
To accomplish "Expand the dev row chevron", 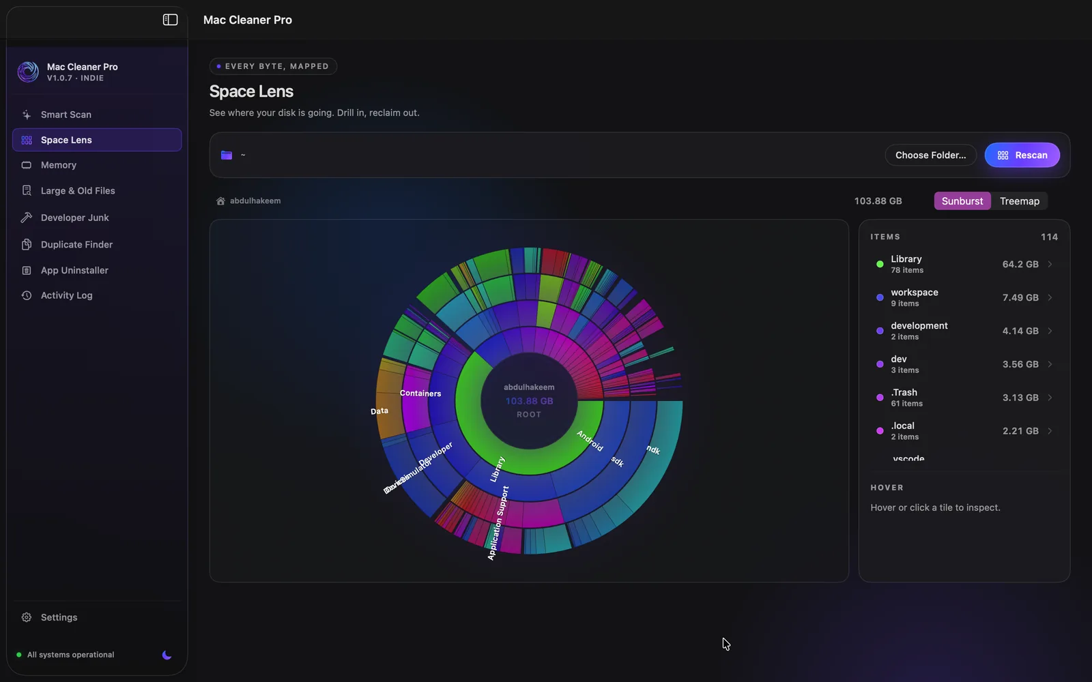I will click(x=1050, y=364).
